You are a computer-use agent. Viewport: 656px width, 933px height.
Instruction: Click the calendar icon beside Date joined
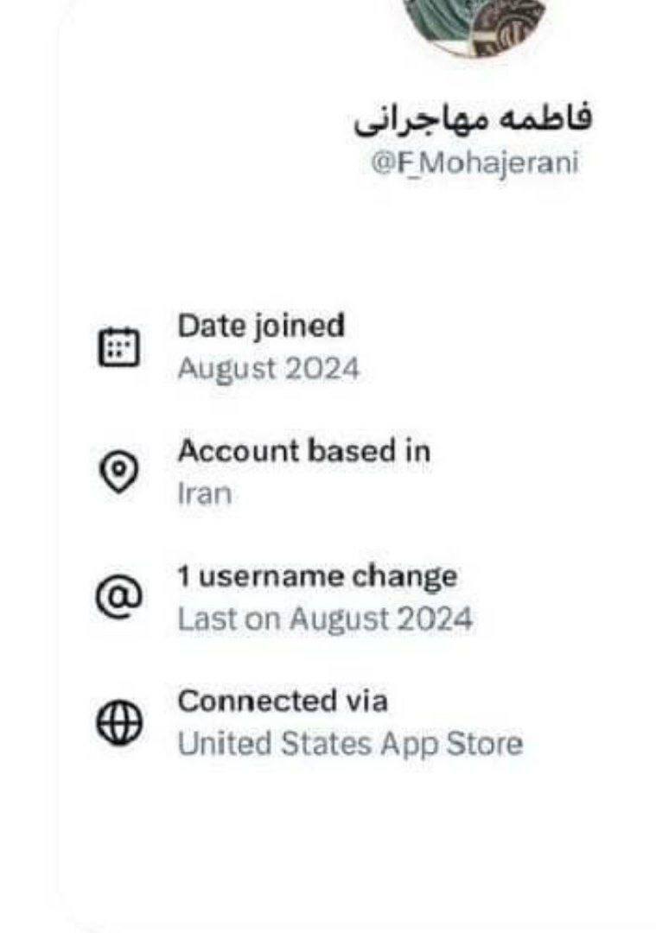(x=118, y=348)
